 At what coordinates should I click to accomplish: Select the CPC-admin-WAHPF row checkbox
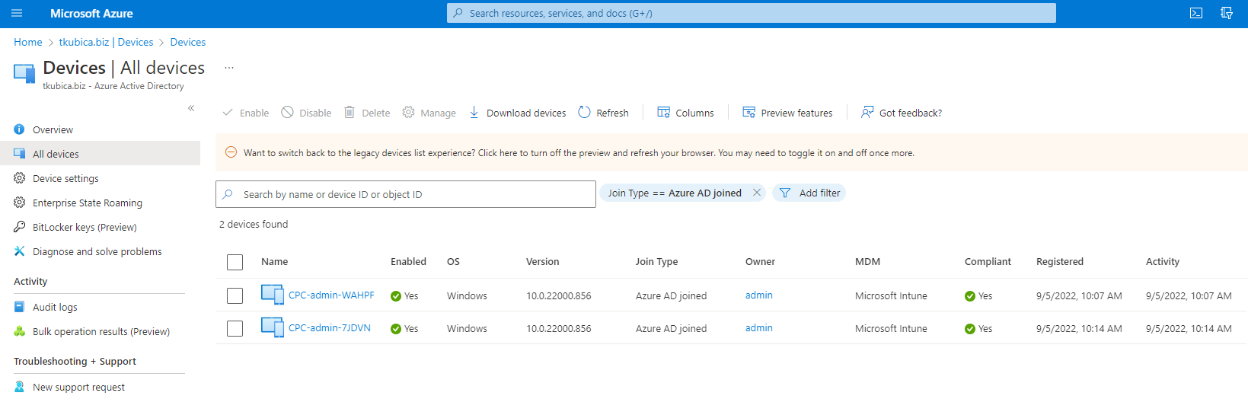click(235, 295)
